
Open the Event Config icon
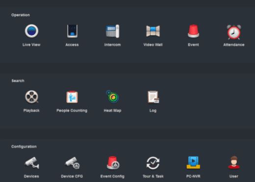click(113, 163)
